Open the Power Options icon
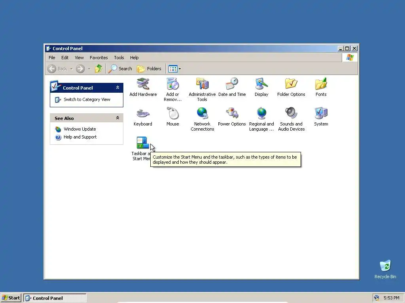405x303 pixels. [232, 117]
